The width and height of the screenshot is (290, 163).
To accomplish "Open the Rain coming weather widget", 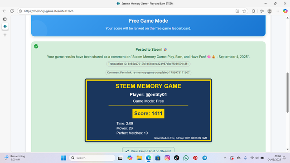I will click(15, 158).
